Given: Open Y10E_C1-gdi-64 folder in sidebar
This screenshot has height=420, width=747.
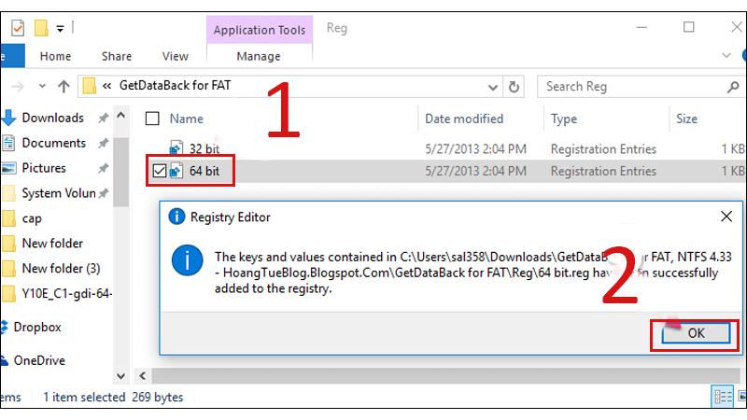Looking at the screenshot, I should 66,294.
